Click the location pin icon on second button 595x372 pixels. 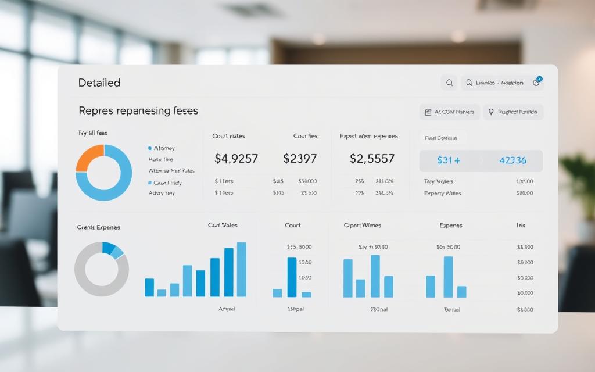pyautogui.click(x=491, y=112)
